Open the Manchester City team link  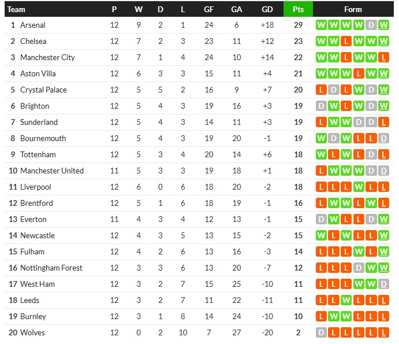coord(47,58)
